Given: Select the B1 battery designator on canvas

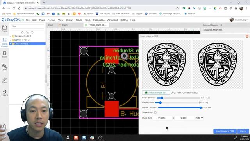Looking at the screenshot, I should [103, 85].
